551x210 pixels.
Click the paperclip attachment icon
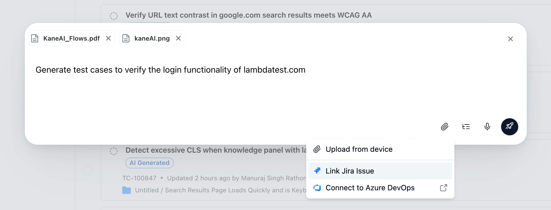tap(445, 126)
